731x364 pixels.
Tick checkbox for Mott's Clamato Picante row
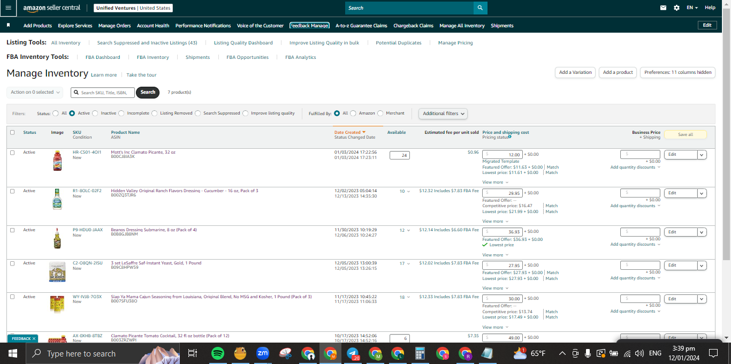point(12,153)
